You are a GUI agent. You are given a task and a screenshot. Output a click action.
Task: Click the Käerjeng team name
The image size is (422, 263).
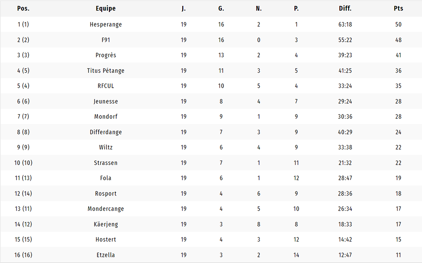[105, 224]
